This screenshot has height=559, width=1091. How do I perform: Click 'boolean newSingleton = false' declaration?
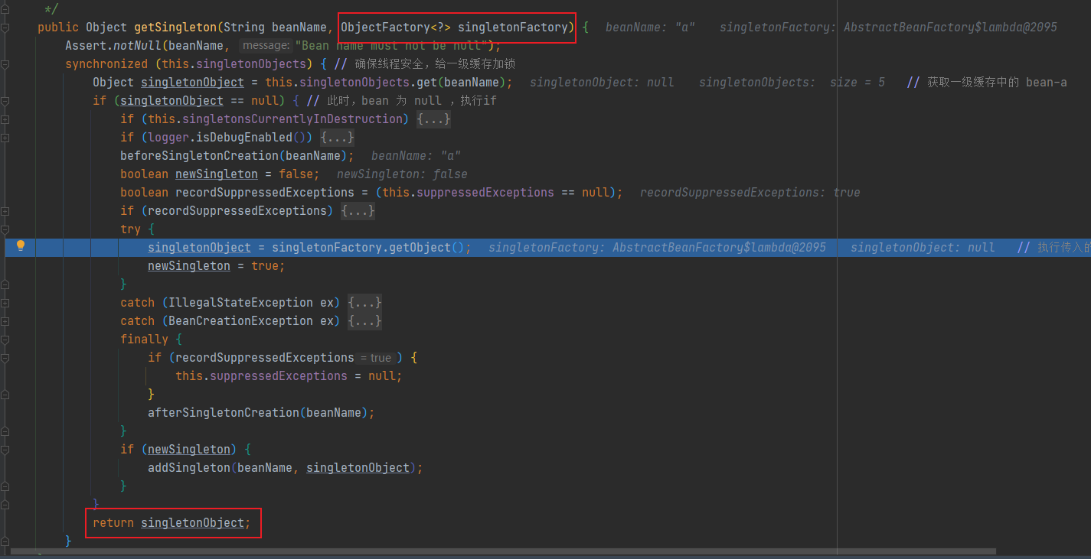[x=220, y=174]
